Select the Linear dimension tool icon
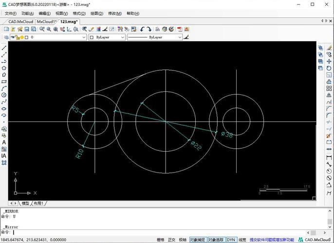This screenshot has width=334, height=243. pyautogui.click(x=329, y=157)
